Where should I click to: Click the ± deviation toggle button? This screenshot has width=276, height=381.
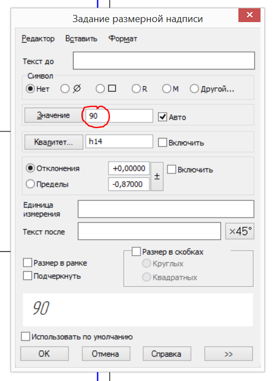[157, 176]
